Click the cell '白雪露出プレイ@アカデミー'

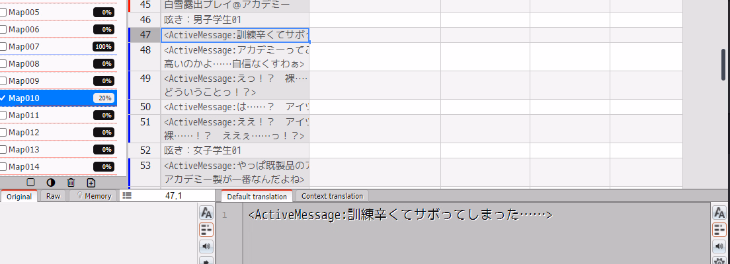click(235, 5)
